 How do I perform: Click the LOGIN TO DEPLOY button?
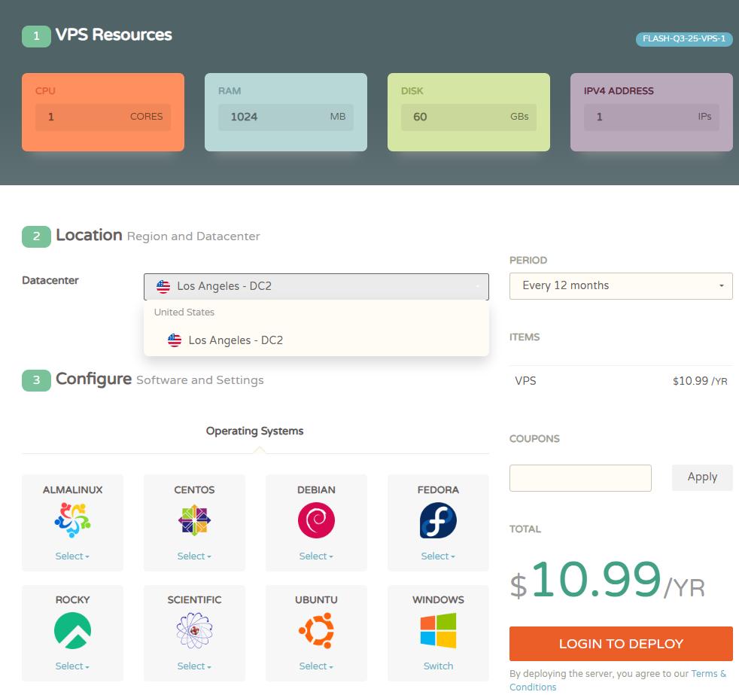[x=621, y=644]
